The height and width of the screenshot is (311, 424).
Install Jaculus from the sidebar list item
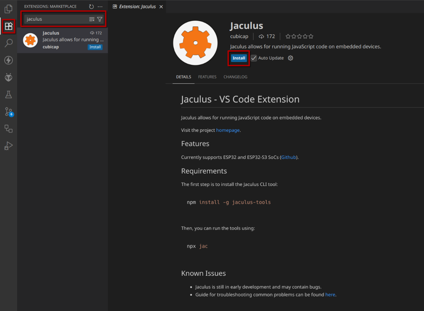click(x=95, y=47)
